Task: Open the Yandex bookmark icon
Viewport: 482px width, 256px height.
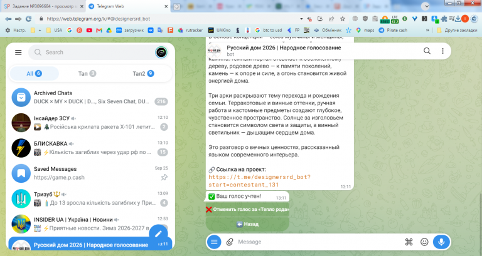Action: (79, 30)
